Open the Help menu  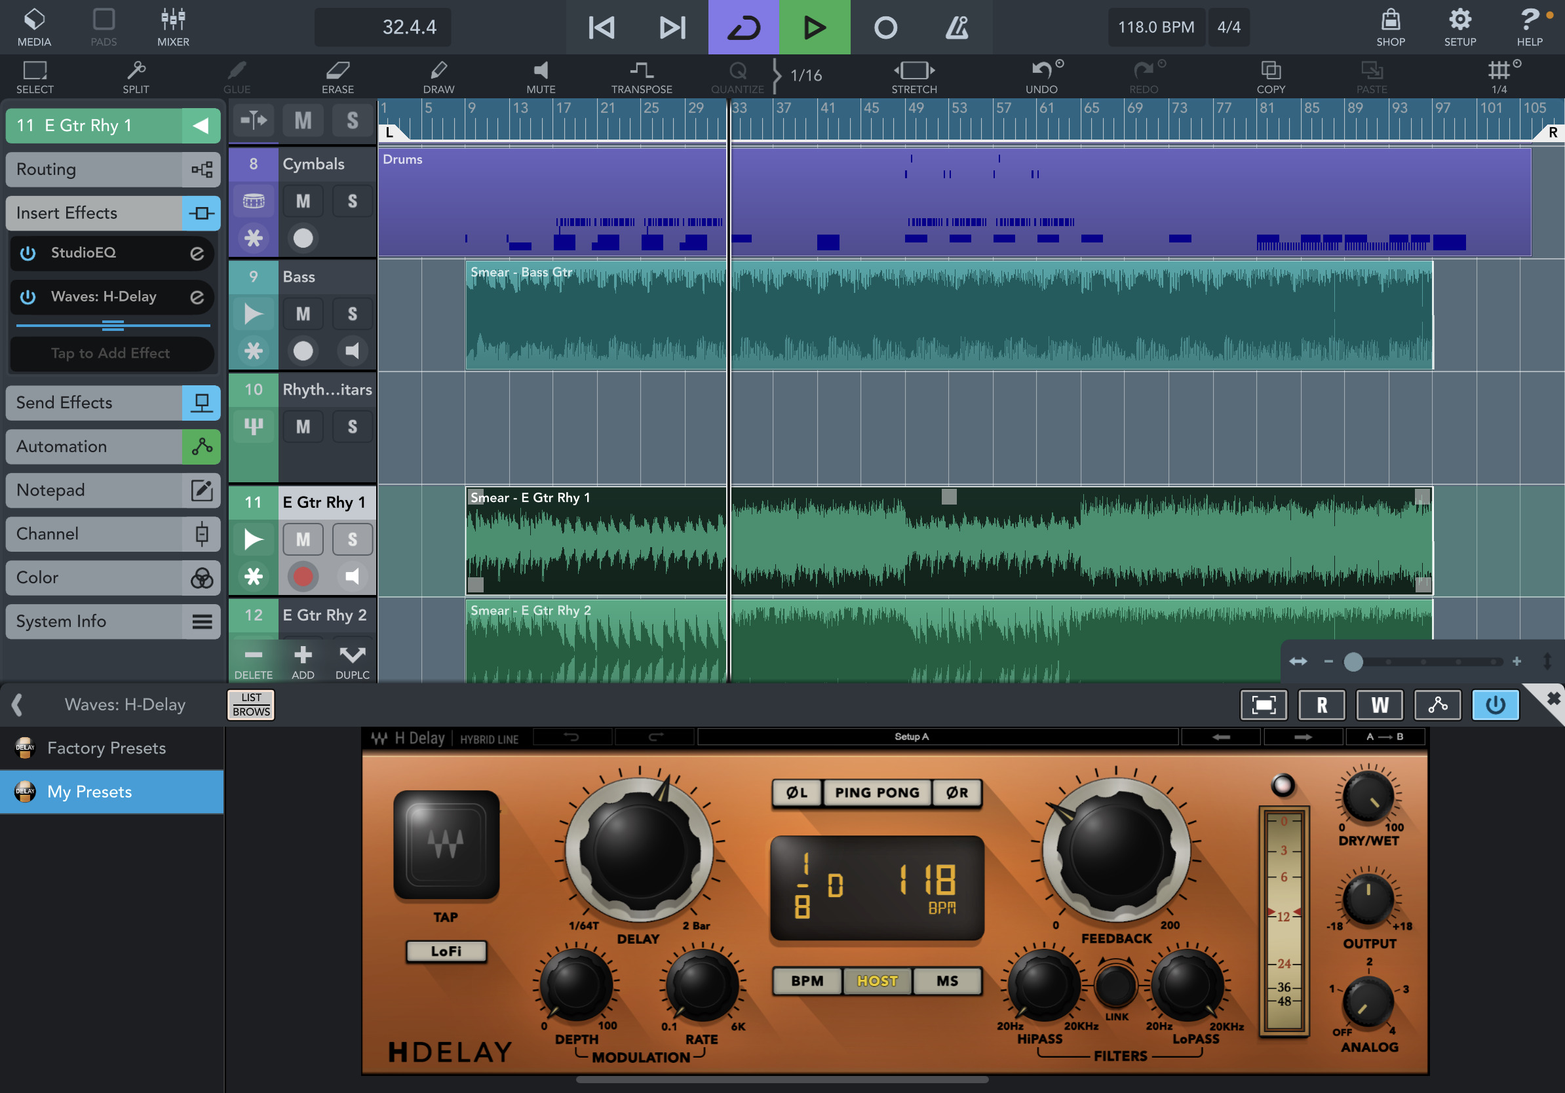tap(1530, 28)
